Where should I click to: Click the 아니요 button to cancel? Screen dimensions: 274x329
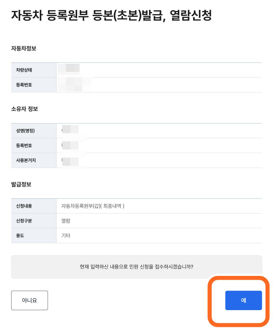tap(29, 300)
